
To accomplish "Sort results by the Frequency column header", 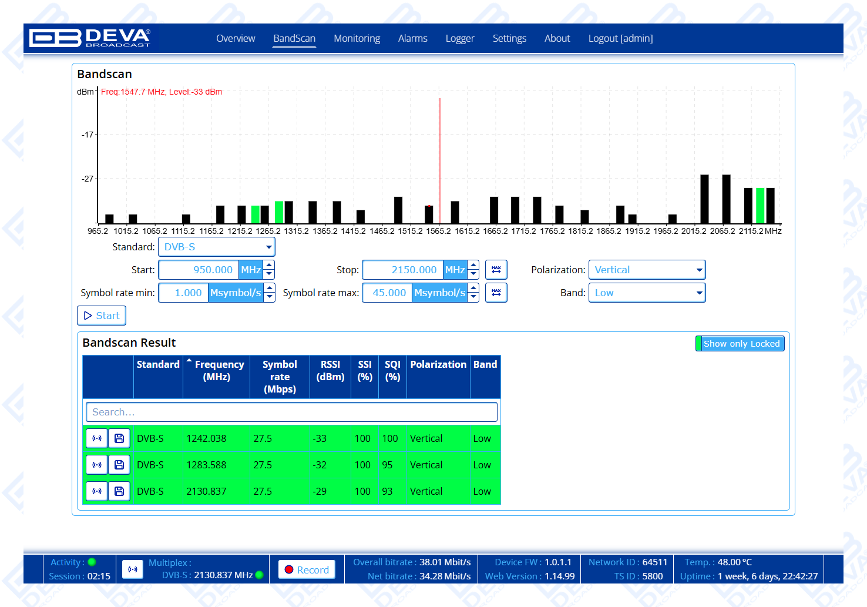I will point(216,371).
